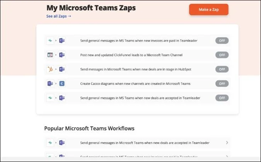Image resolution: width=261 pixels, height=162 pixels.
Task: Enable the HubSpot deals in stage Zap
Action: tap(222, 69)
